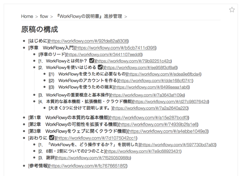Open the flow breadcrumb link

(44, 16)
